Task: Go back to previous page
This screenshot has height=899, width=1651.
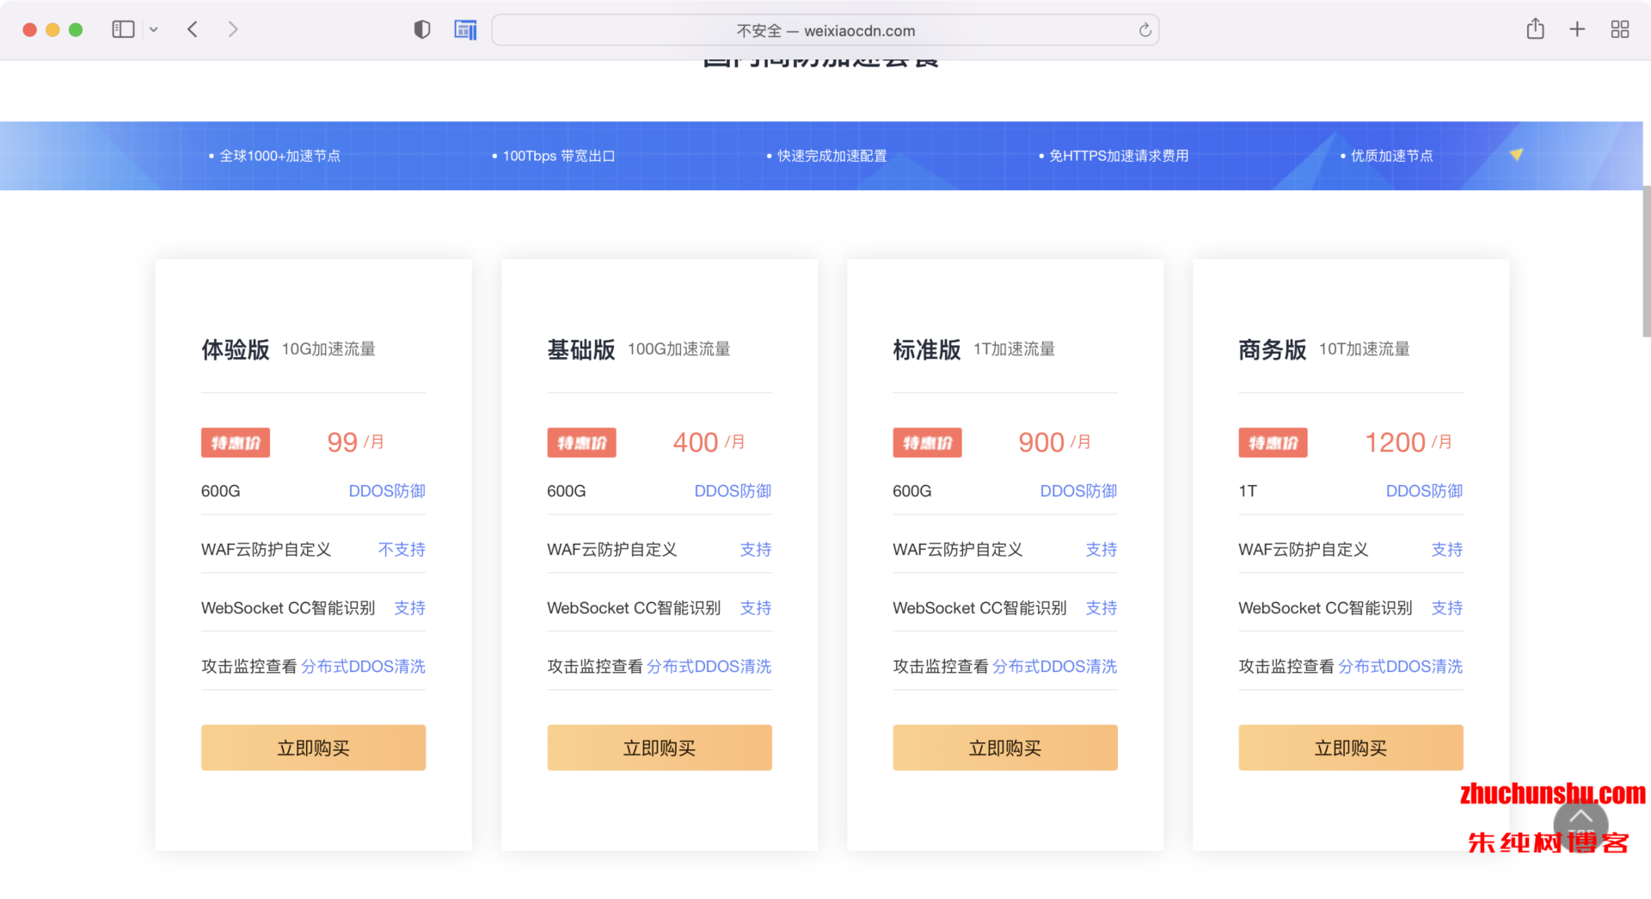Action: pos(193,29)
